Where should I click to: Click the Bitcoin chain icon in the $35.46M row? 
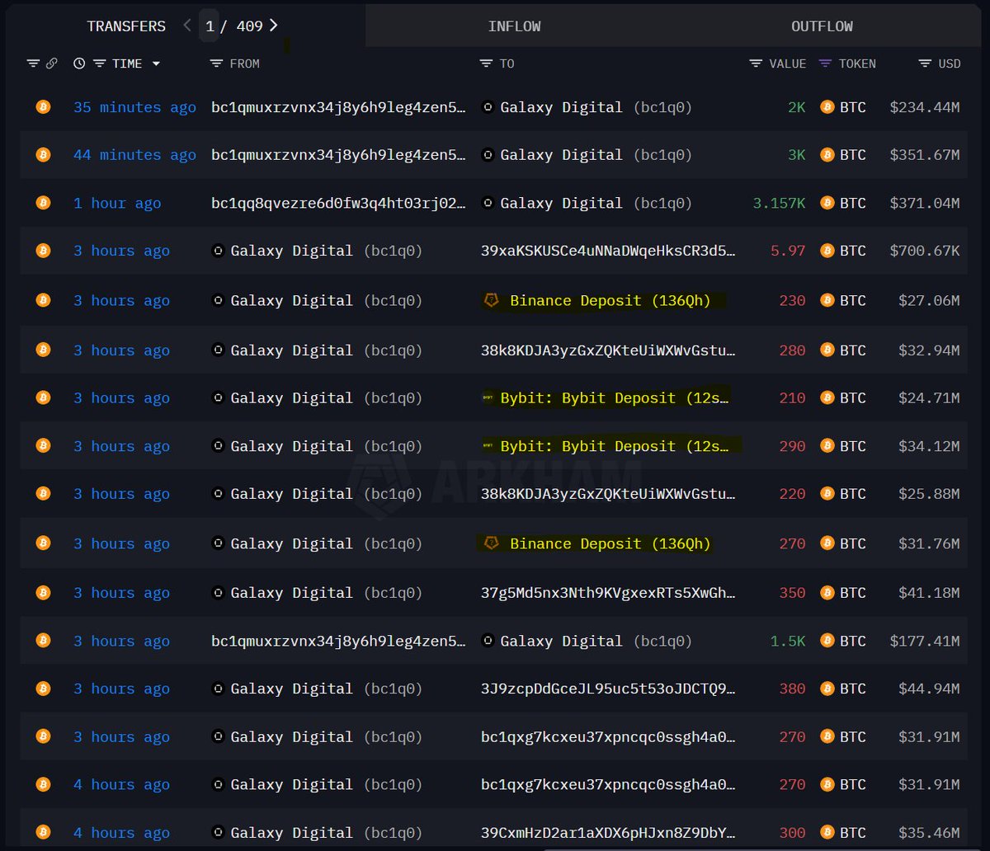(43, 832)
